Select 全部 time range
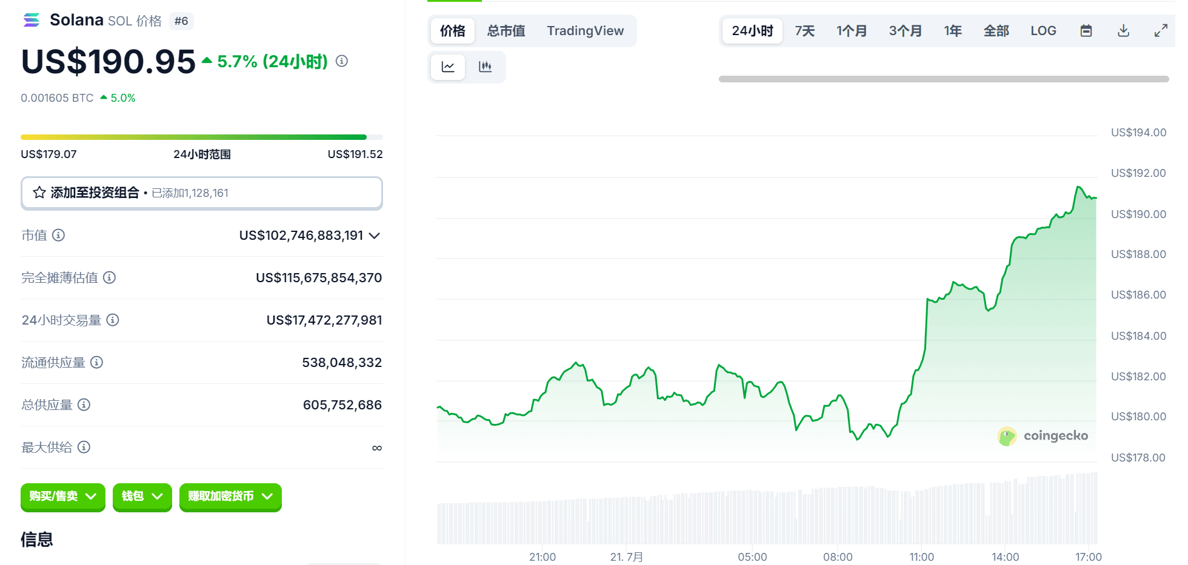This screenshot has height=565, width=1188. [996, 31]
